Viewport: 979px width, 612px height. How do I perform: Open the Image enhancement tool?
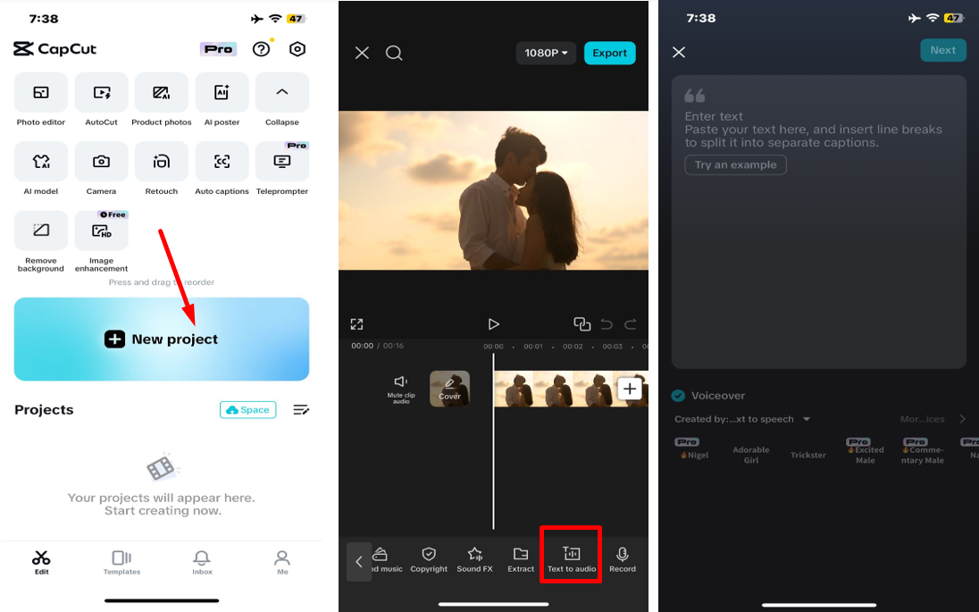101,231
